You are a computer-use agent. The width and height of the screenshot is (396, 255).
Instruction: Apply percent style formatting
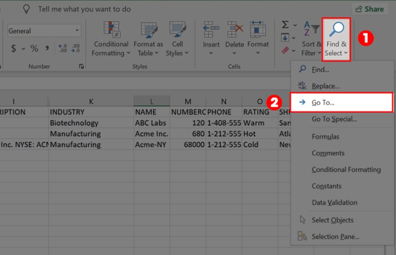[34, 48]
